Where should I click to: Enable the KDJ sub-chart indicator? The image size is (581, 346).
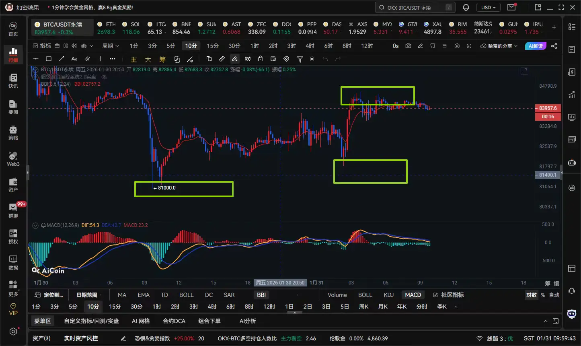pos(388,295)
